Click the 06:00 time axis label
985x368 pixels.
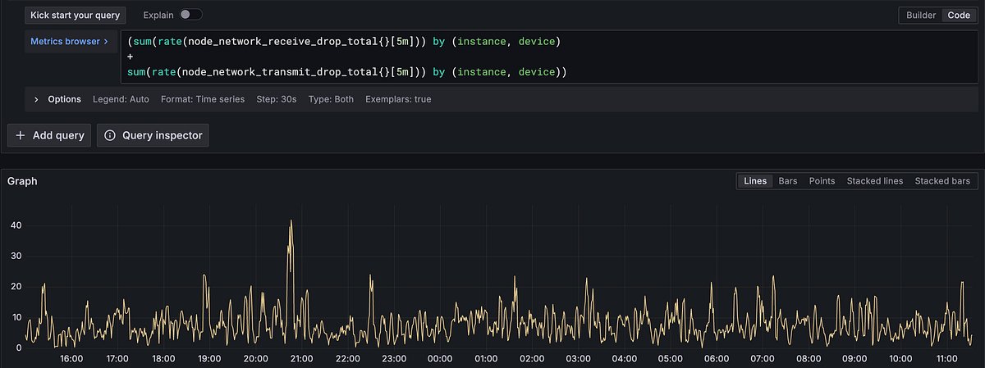[717, 359]
